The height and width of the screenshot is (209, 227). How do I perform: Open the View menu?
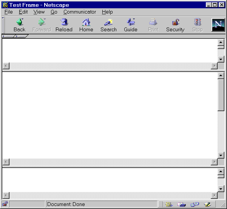39,12
